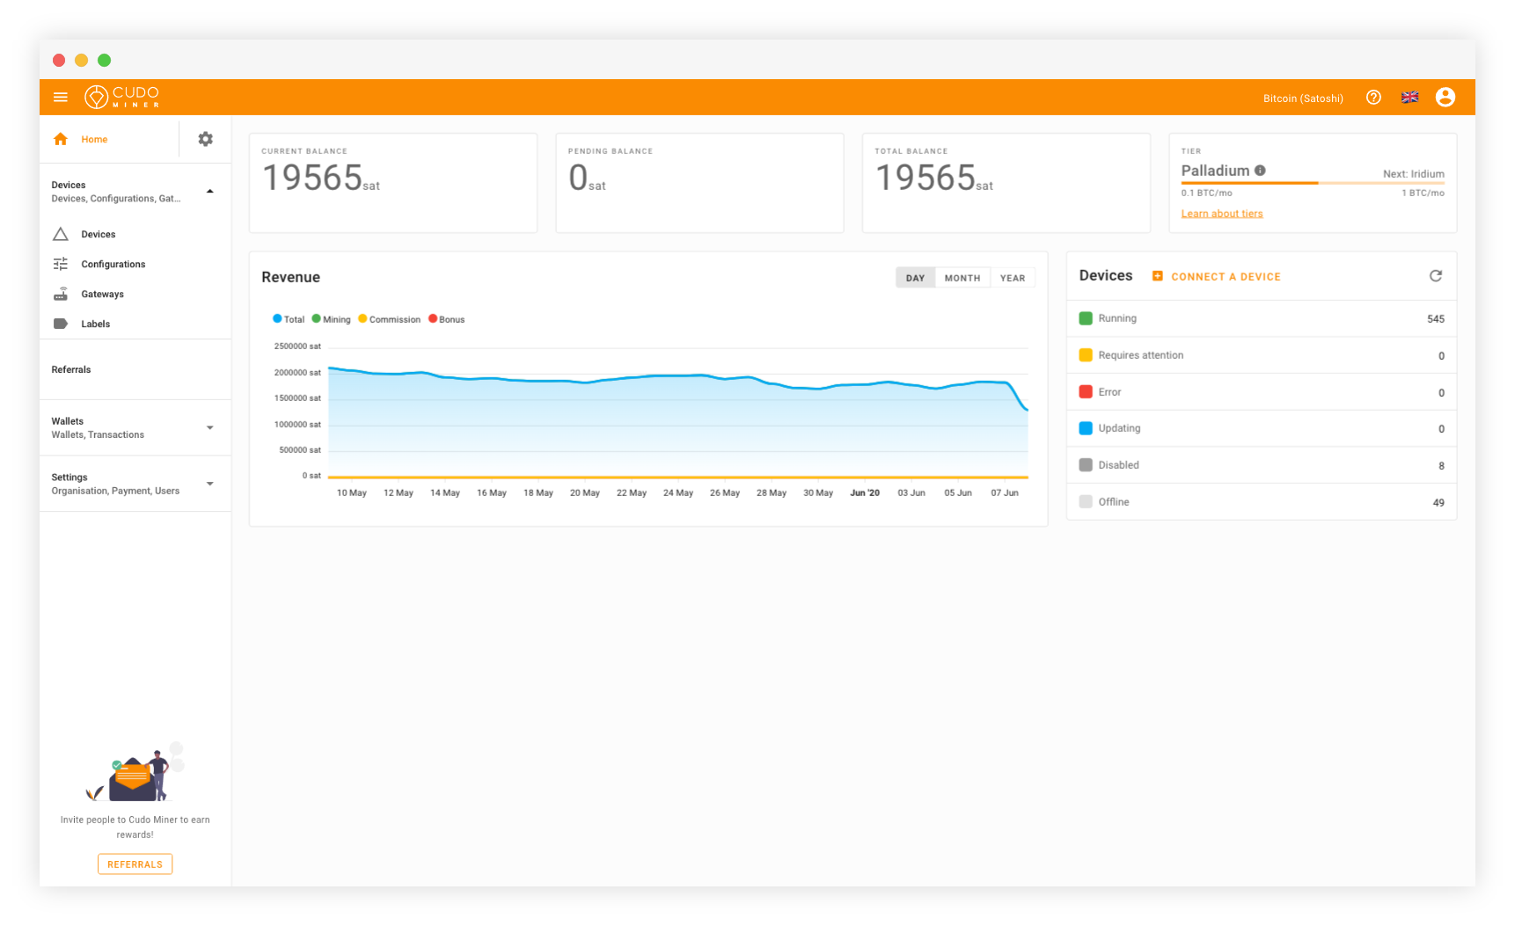Viewport: 1515px width, 926px height.
Task: Click the UK flag language selector
Action: point(1409,97)
